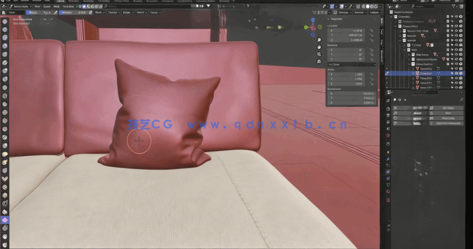Image resolution: width=473 pixels, height=249 pixels.
Task: Adjust the brush Strength slider in header
Action: coord(73,12)
